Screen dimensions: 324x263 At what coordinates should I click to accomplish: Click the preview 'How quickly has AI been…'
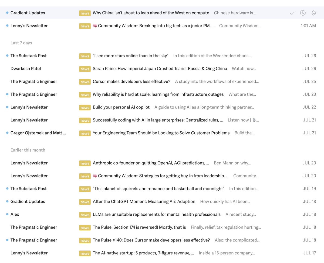point(225,202)
